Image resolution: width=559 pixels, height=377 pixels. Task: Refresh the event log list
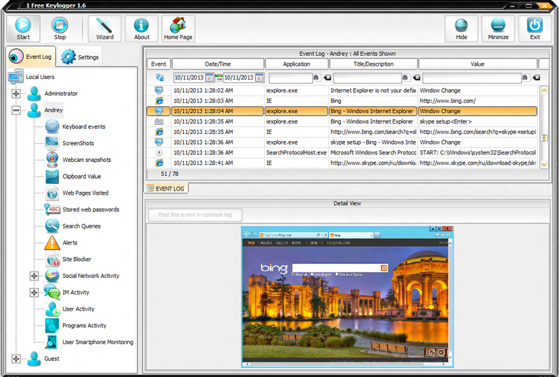[x=159, y=77]
